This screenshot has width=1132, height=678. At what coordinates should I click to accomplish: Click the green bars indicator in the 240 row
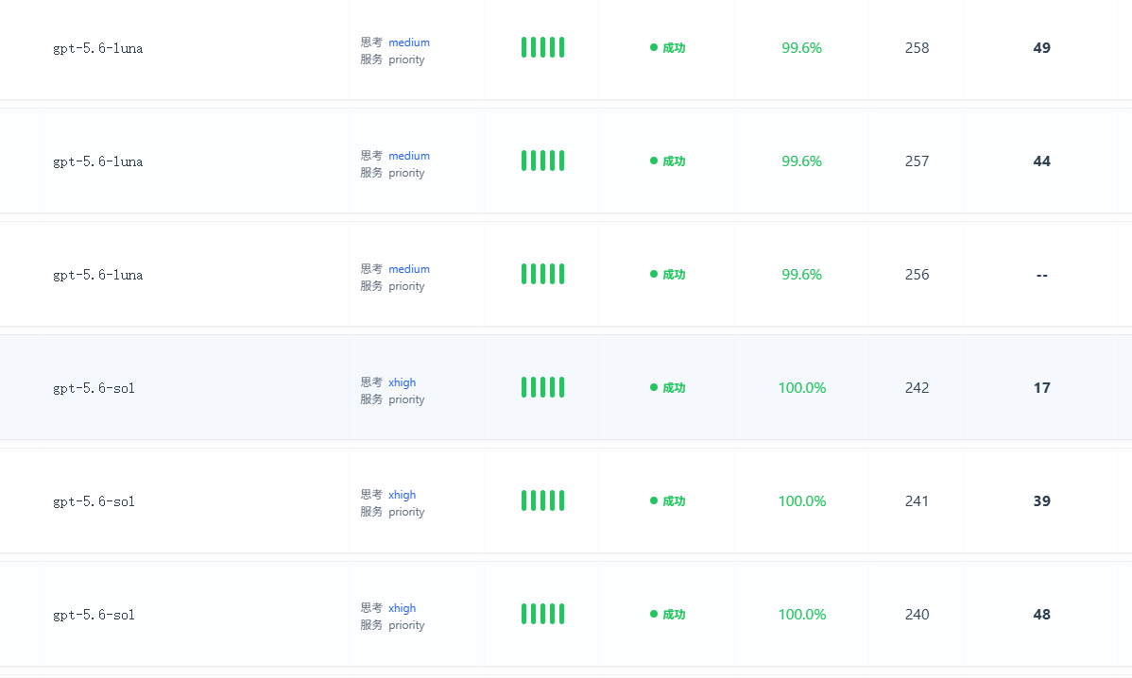543,614
